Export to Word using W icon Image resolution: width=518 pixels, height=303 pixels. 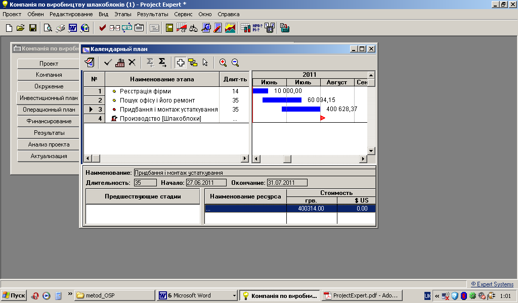pyautogui.click(x=73, y=28)
